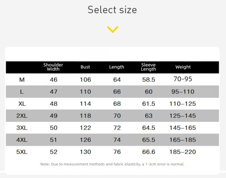Click the Shoulder Width column header

53,67
